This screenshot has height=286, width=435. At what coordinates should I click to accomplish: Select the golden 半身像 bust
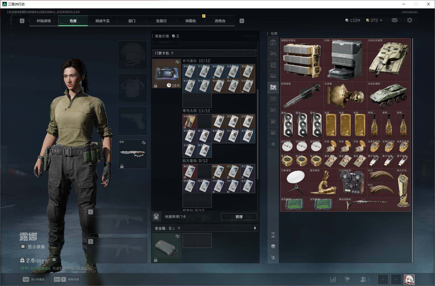[345, 96]
